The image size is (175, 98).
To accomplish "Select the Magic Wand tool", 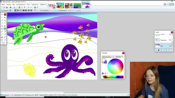I will tap(2, 26).
